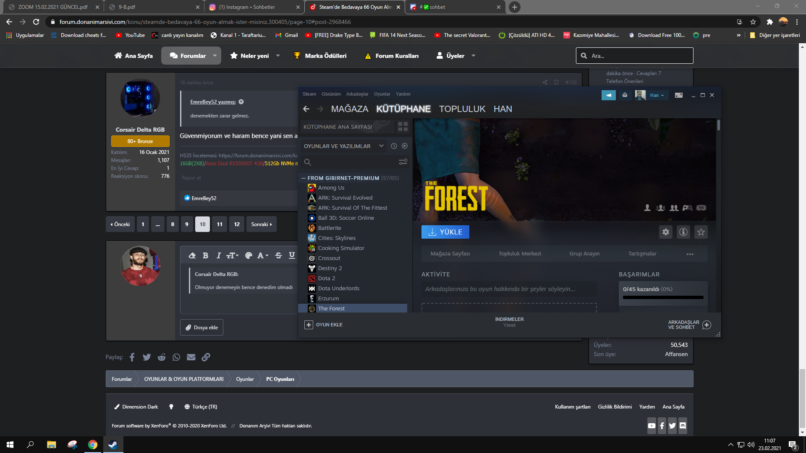This screenshot has height=453, width=806.
Task: Add The Forest to favorites star
Action: pyautogui.click(x=701, y=232)
